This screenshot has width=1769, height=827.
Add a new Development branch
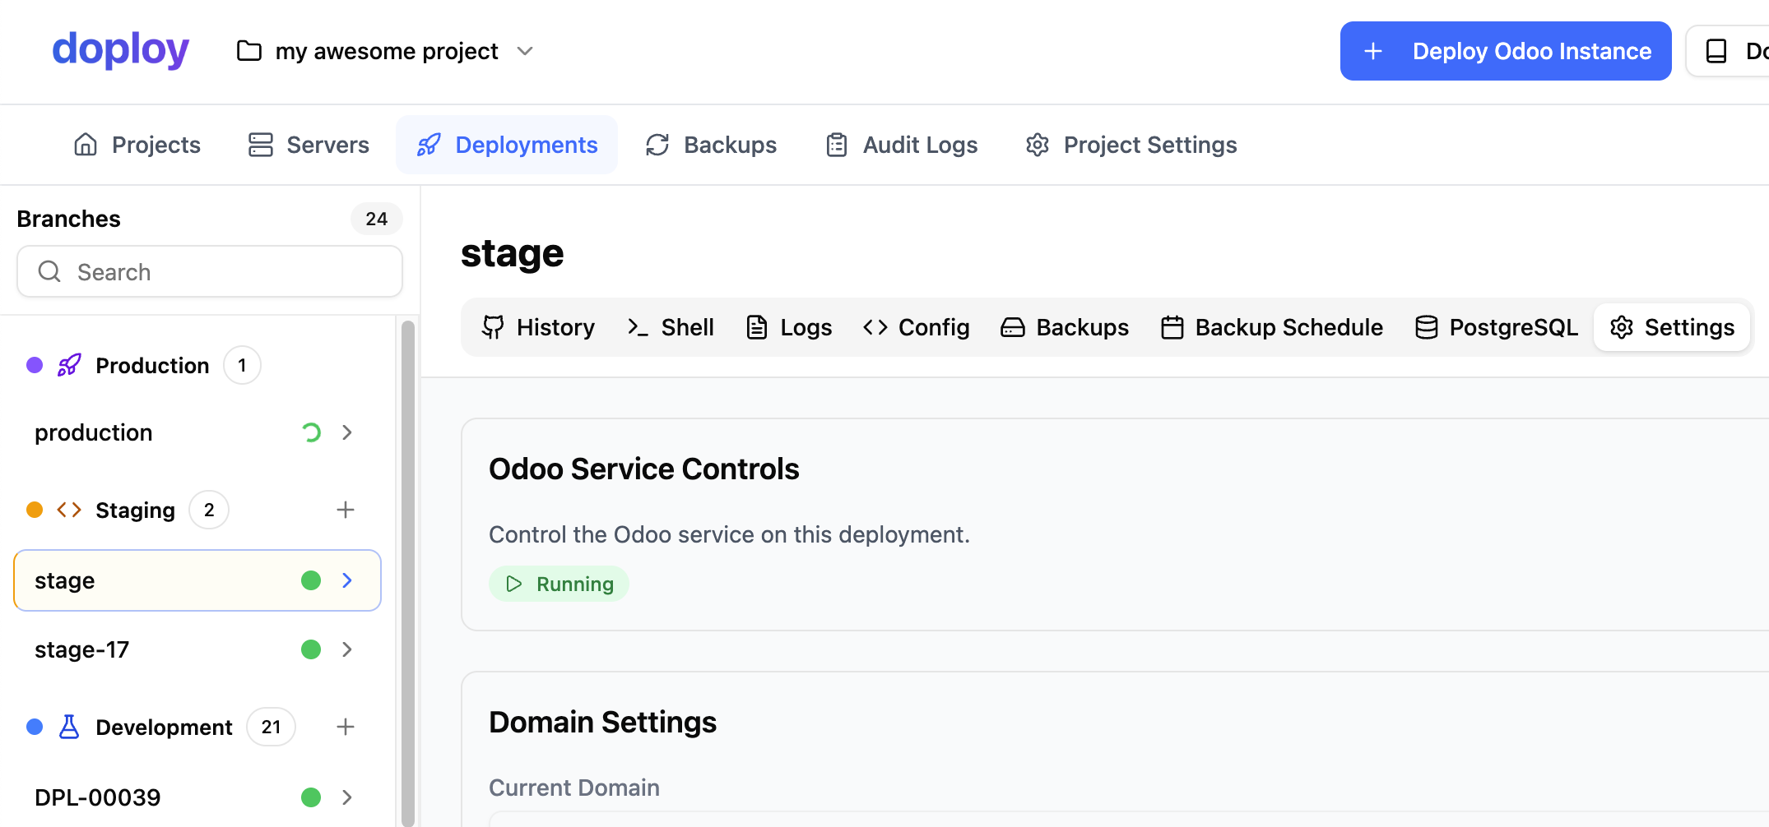pyautogui.click(x=346, y=727)
